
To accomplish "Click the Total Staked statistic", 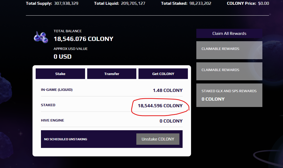I will pos(186,3).
